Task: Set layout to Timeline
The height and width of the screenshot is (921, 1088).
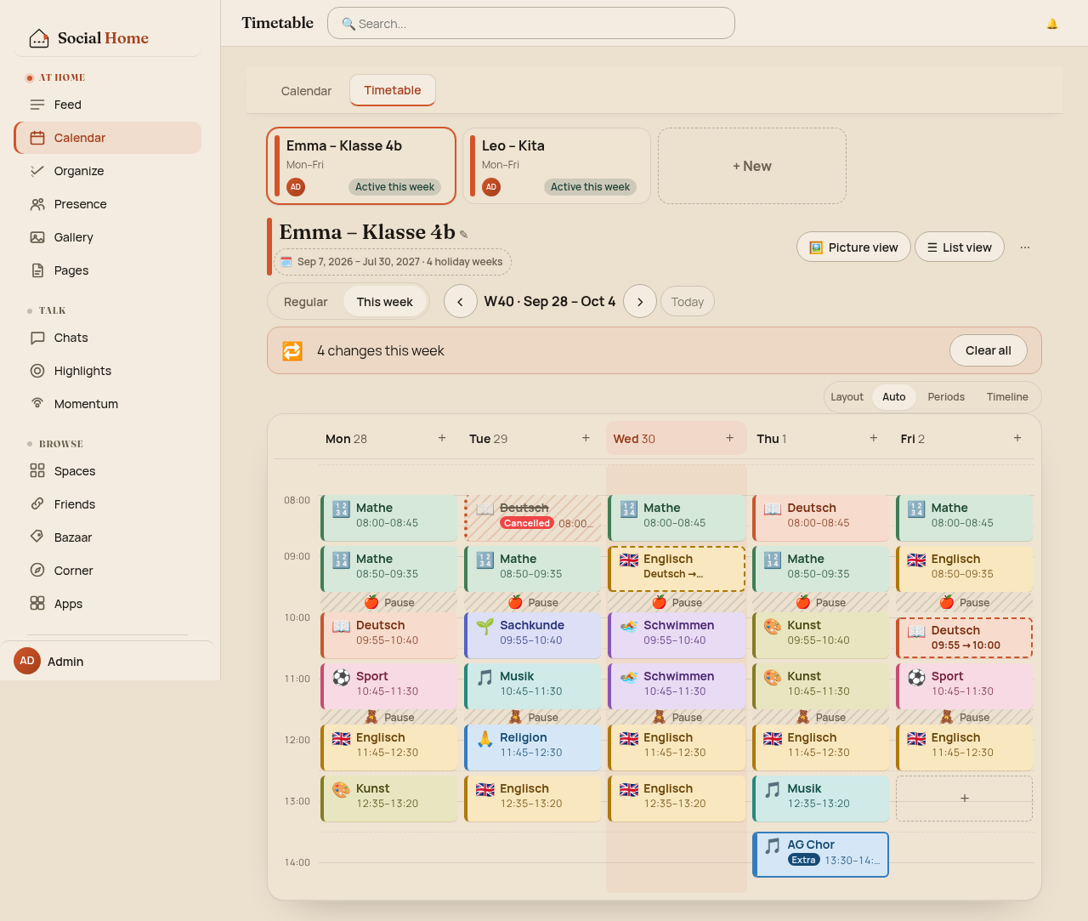Action: 1007,397
